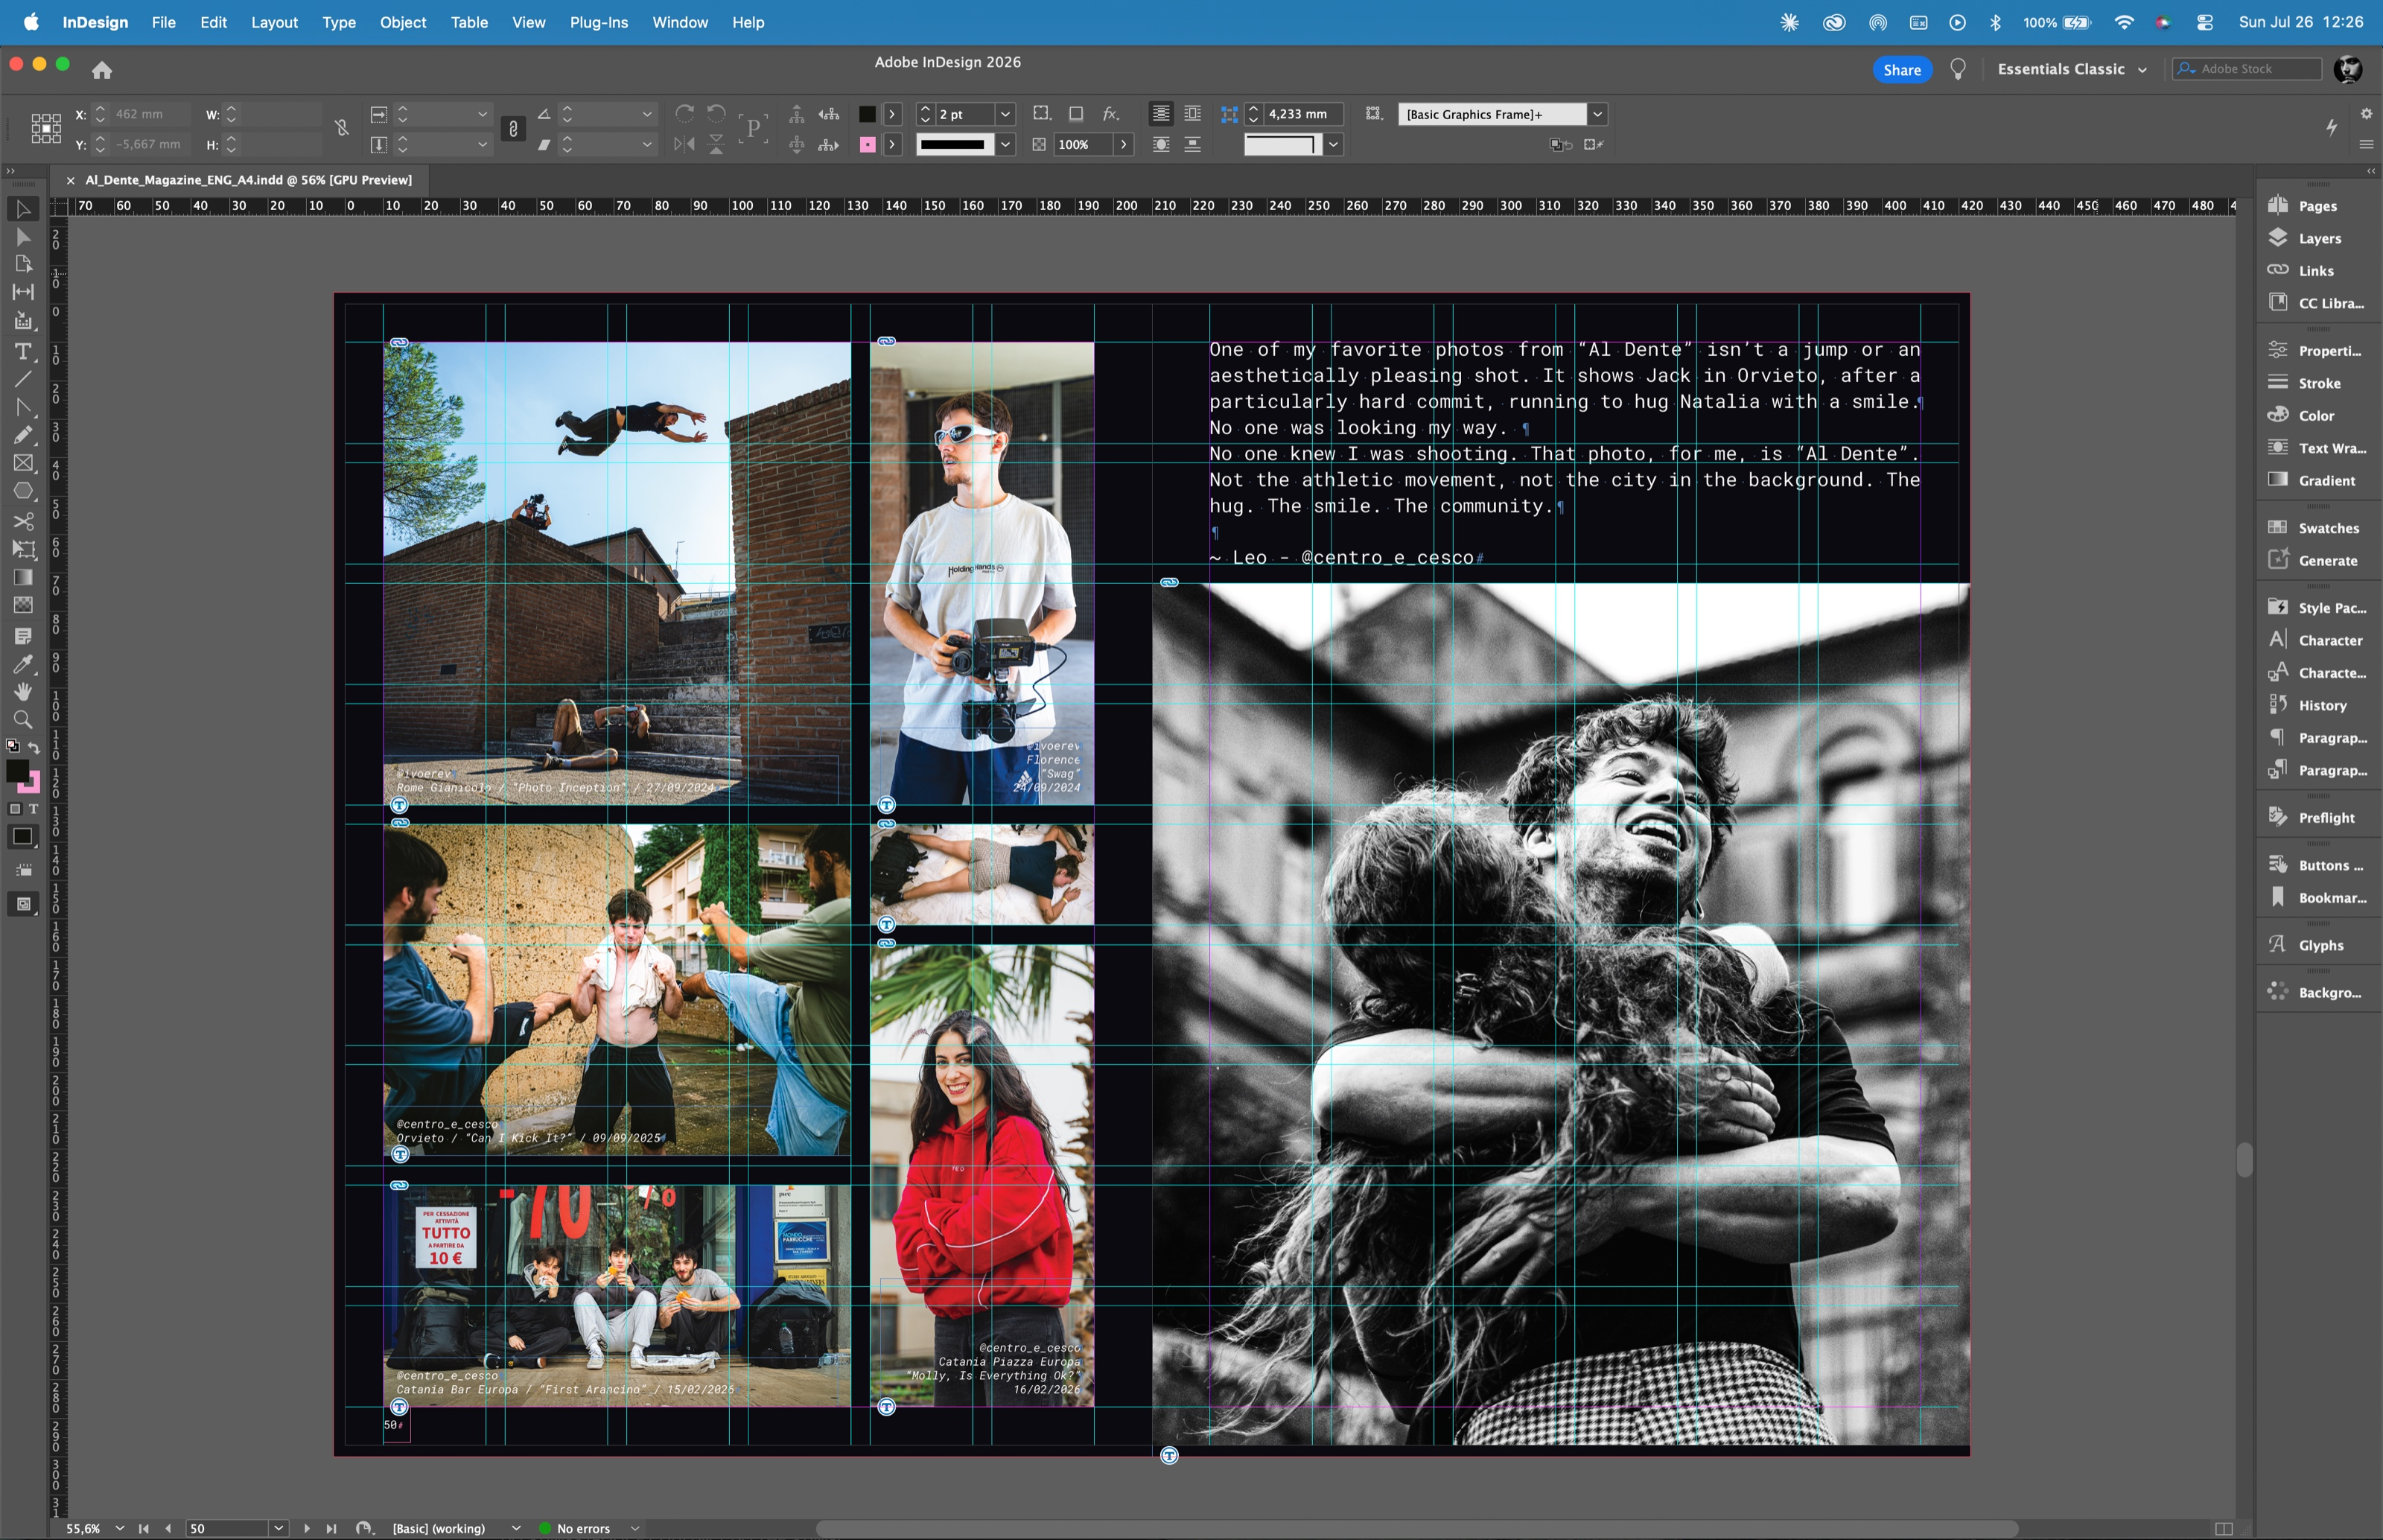
Task: Toggle jump object text wrap
Action: pos(1193,145)
